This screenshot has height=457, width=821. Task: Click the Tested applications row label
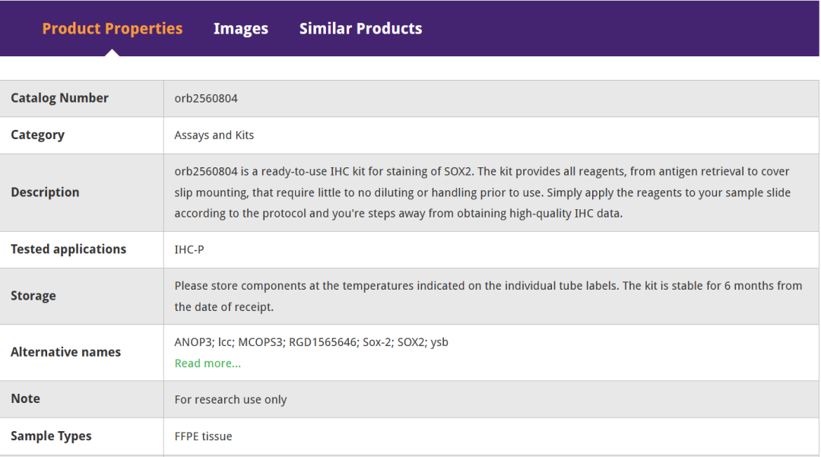(68, 249)
